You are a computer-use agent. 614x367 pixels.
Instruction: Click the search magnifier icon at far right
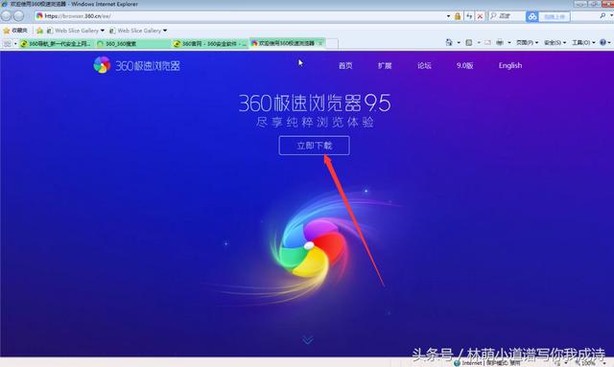(602, 15)
